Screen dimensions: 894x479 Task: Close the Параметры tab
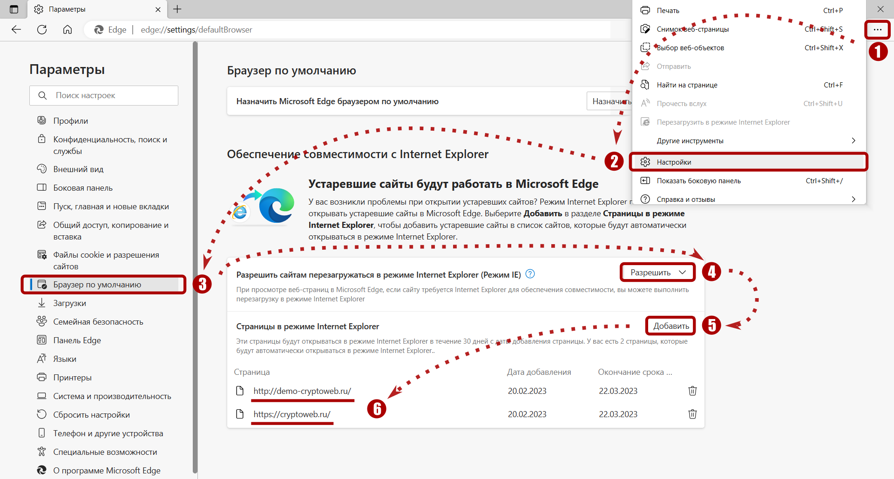coord(158,9)
